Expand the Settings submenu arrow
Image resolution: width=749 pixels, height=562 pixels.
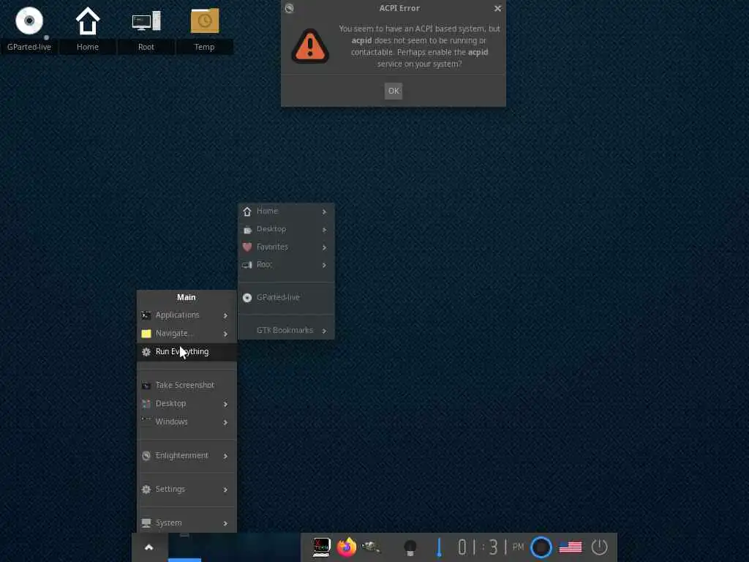coord(225,490)
